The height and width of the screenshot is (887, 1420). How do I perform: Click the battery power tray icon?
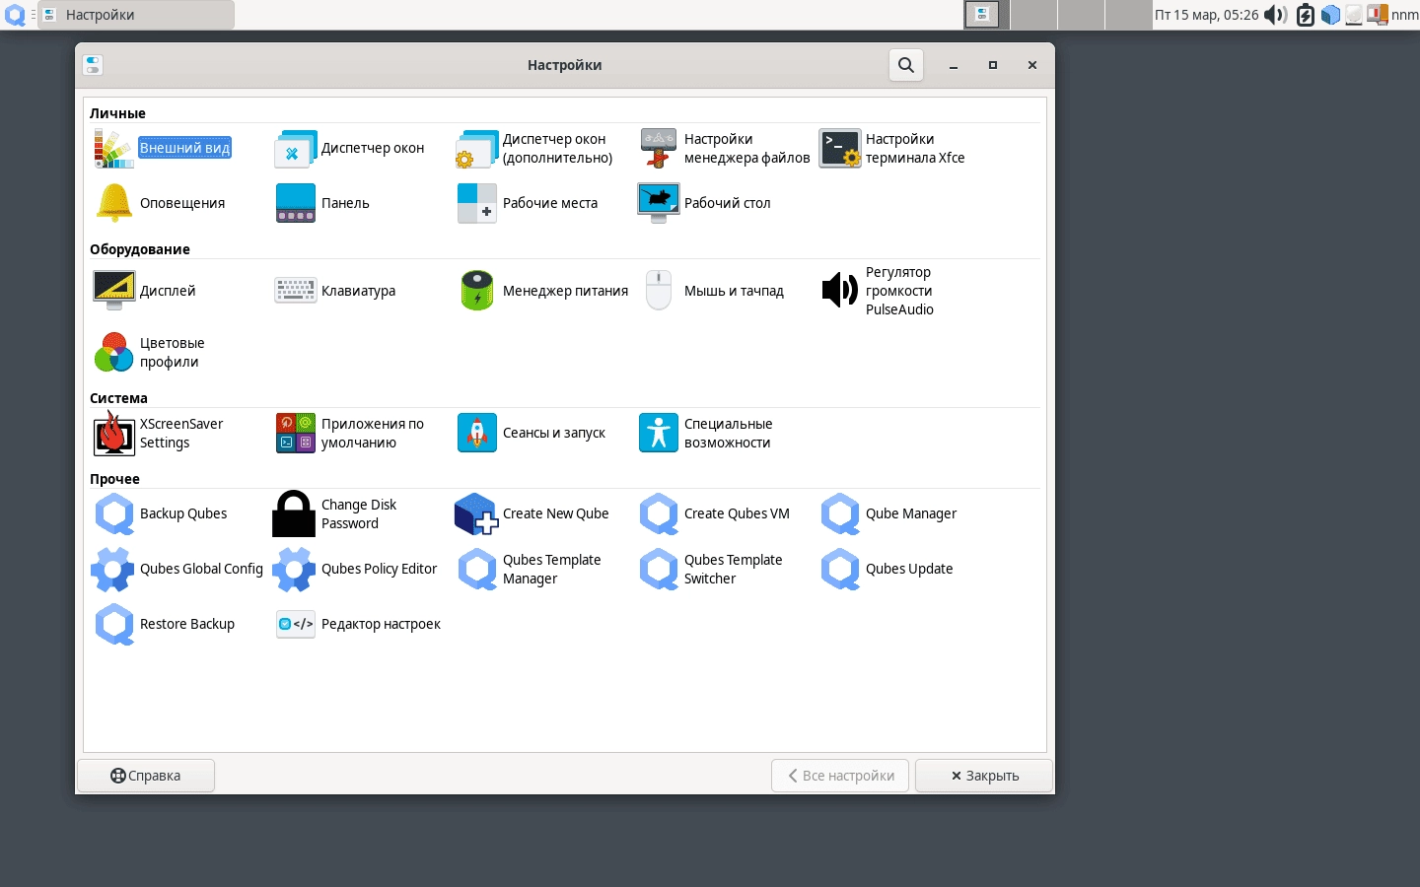pos(1305,15)
